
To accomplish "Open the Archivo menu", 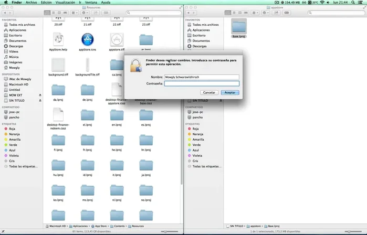I will tap(31, 2).
